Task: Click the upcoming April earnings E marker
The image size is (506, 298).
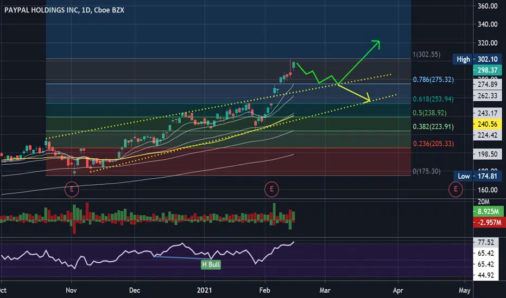Action: [x=456, y=189]
